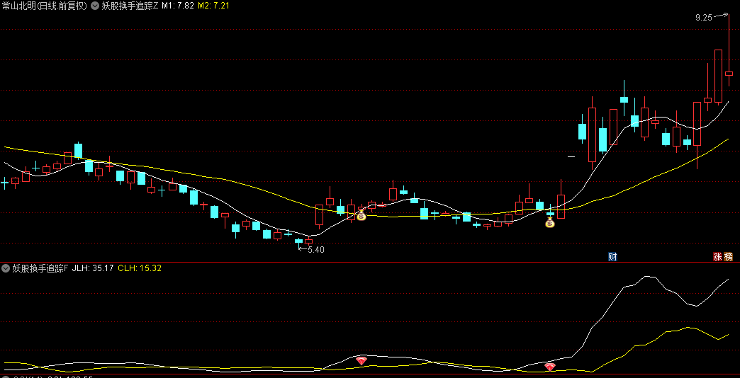Click the 5.40 low price label
Image resolution: width=740 pixels, height=378 pixels.
coord(315,250)
